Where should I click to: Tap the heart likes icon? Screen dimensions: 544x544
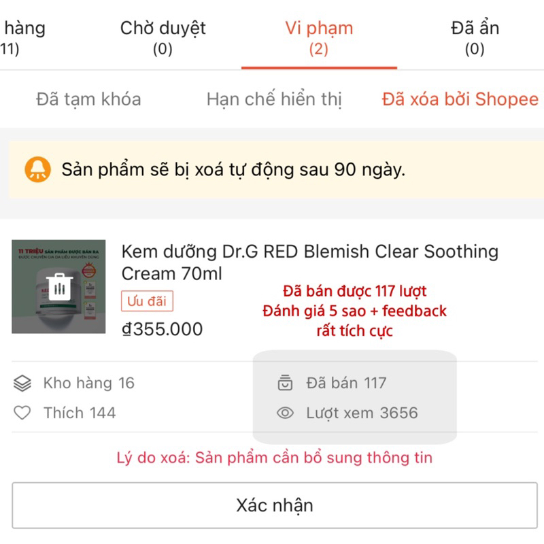(22, 413)
